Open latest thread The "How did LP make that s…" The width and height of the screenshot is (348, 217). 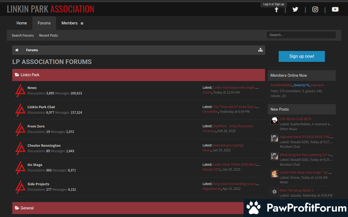point(236,107)
